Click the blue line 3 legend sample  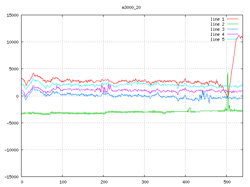(232, 29)
